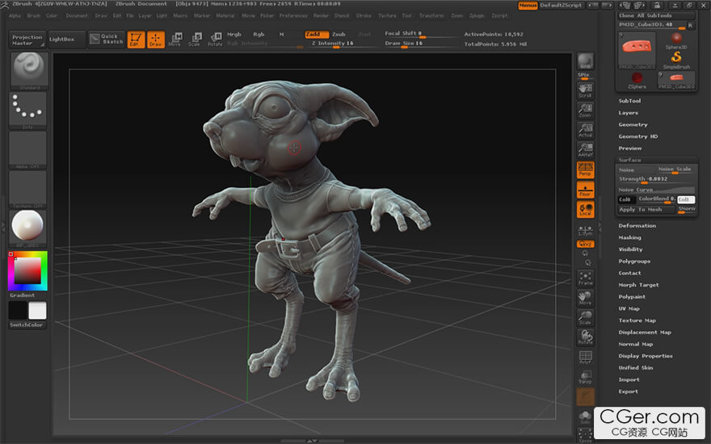Toggle Transp transparency display
Viewport: 711px width, 444px height.
[585, 377]
